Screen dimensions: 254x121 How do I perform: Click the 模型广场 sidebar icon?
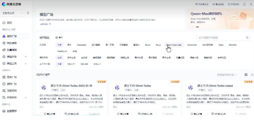point(4,36)
